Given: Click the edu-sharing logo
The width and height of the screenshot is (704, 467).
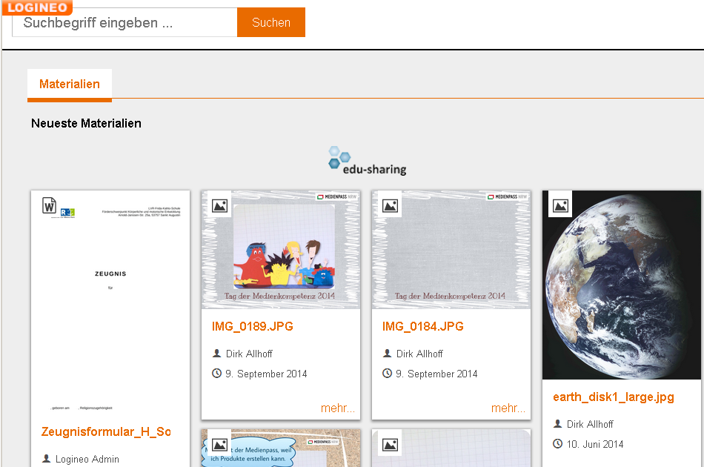Looking at the screenshot, I should click(x=368, y=161).
